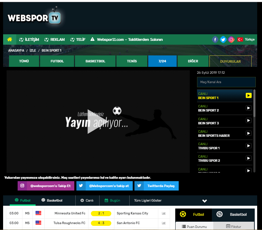Switch to Futbol tab in livescore bar

[x=22, y=200]
